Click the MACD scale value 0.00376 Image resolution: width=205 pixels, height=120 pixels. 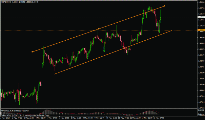tap(201, 110)
